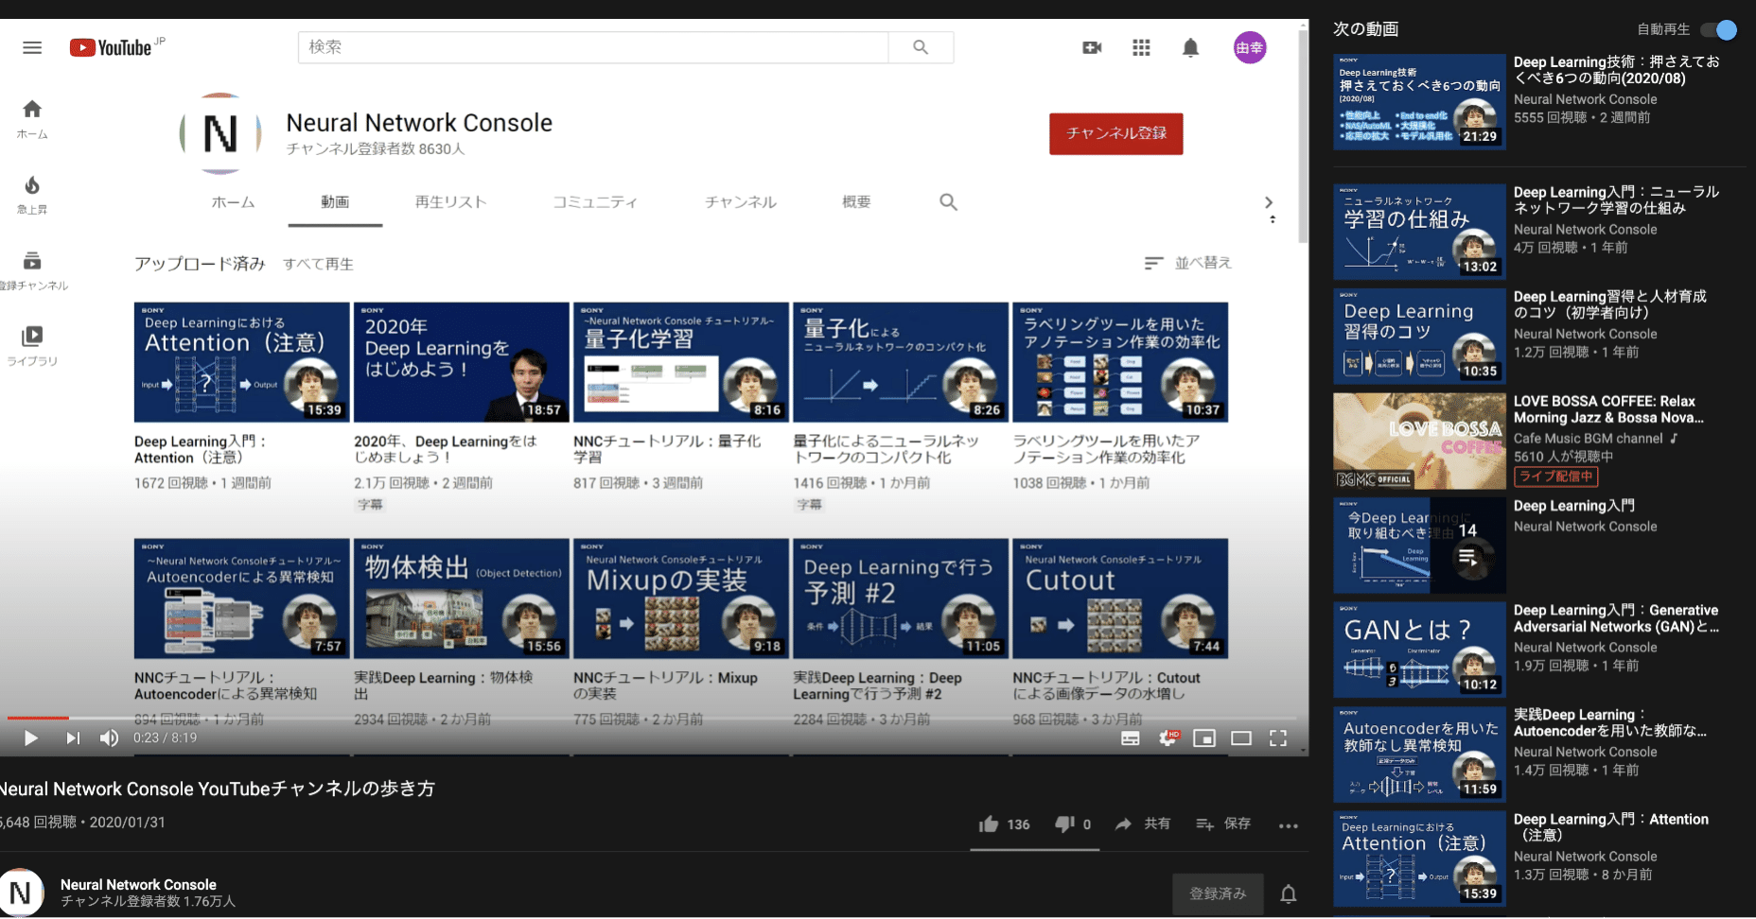Click Deep Learning習得と人材育成のコツ title

click(x=1610, y=304)
